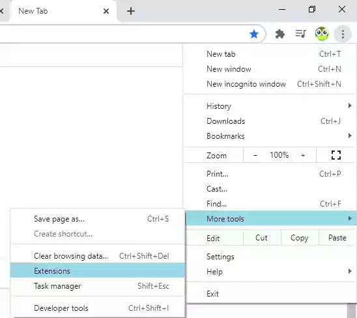357x318 pixels.
Task: Open Developer tools from submenu
Action: [98, 308]
